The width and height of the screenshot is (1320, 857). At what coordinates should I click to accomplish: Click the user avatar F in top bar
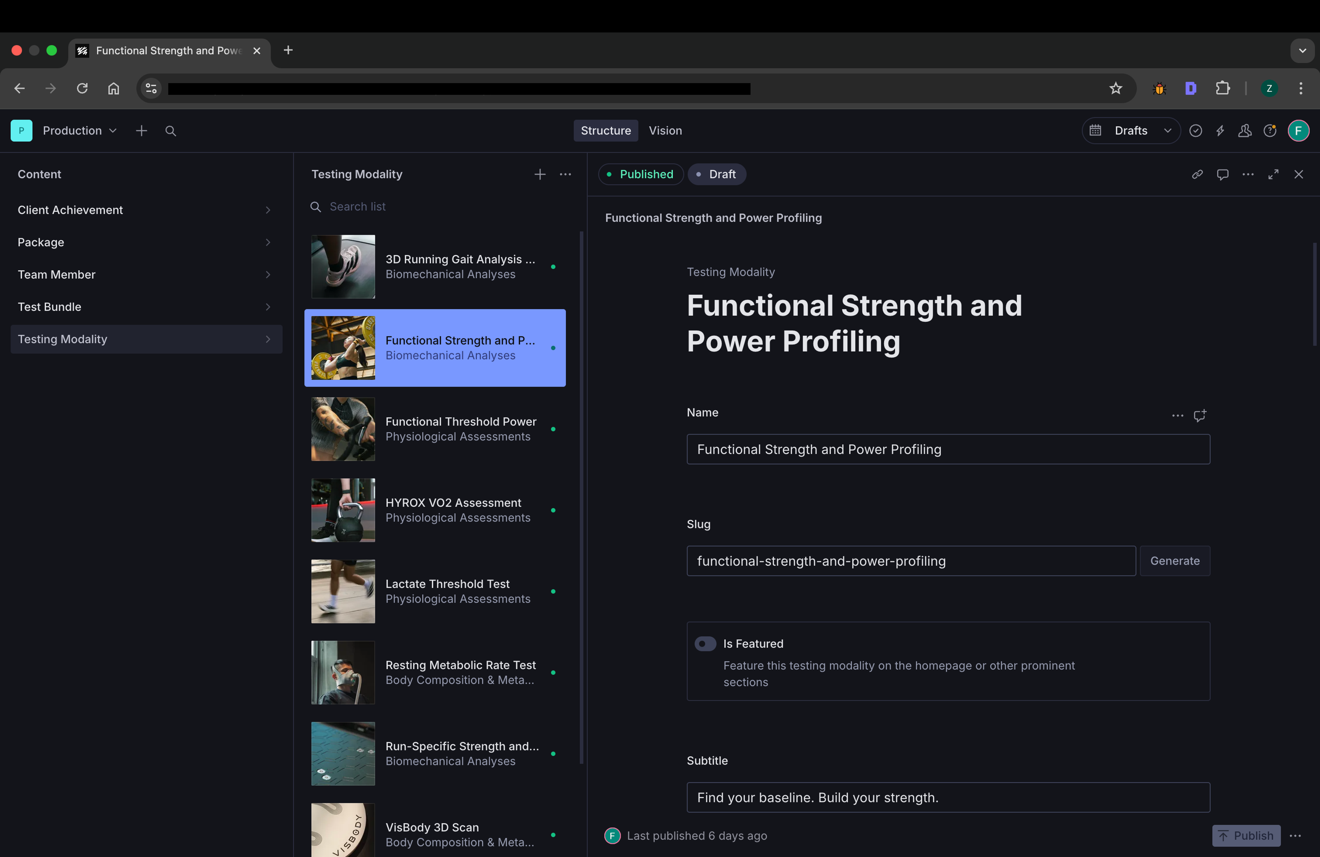point(1298,131)
